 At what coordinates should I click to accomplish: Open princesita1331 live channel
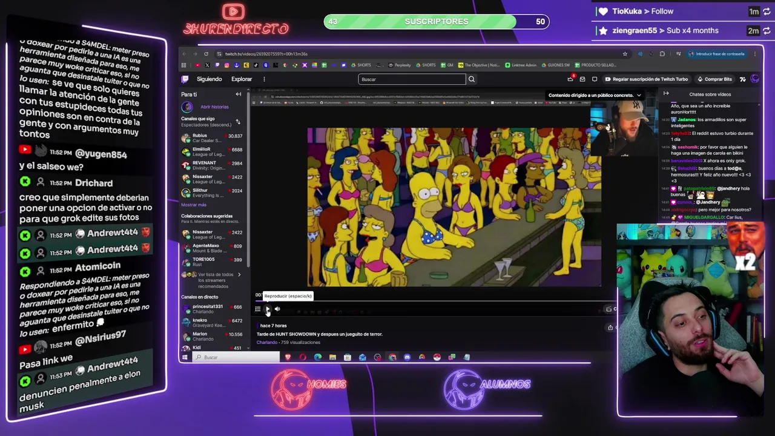[212, 309]
